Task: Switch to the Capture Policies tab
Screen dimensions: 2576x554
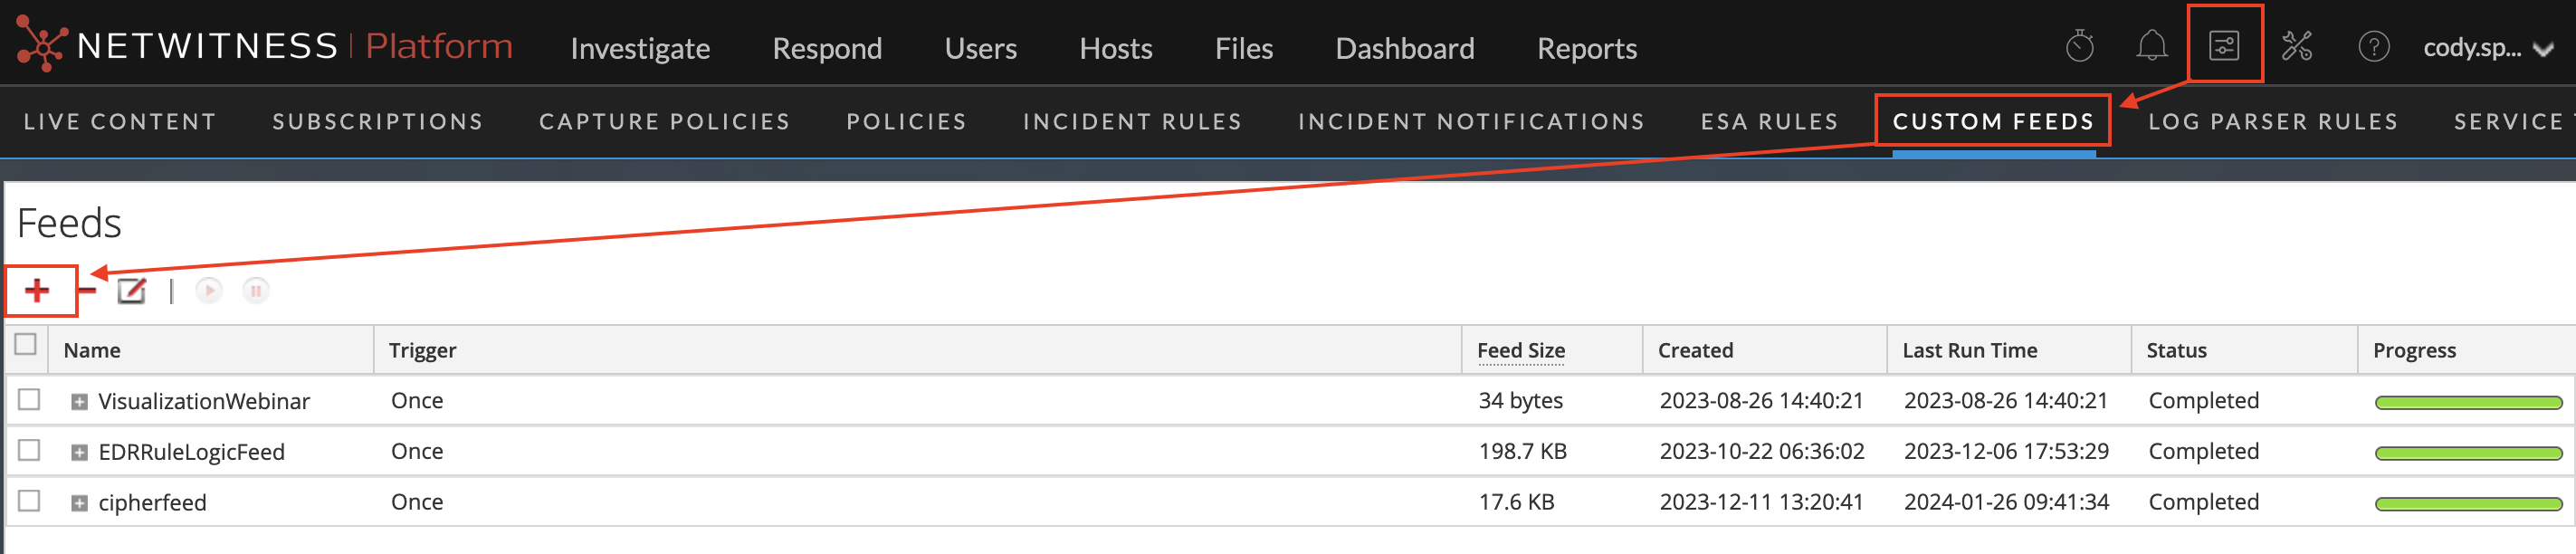Action: pyautogui.click(x=664, y=122)
